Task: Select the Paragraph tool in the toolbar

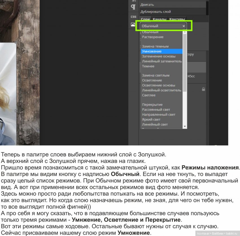Action: click(x=133, y=6)
